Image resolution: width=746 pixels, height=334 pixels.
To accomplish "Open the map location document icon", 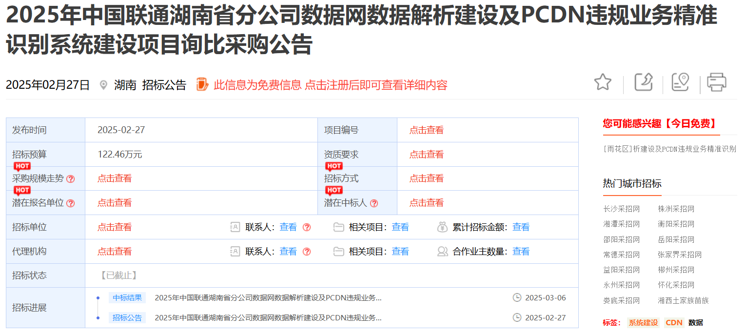I will click(x=680, y=82).
